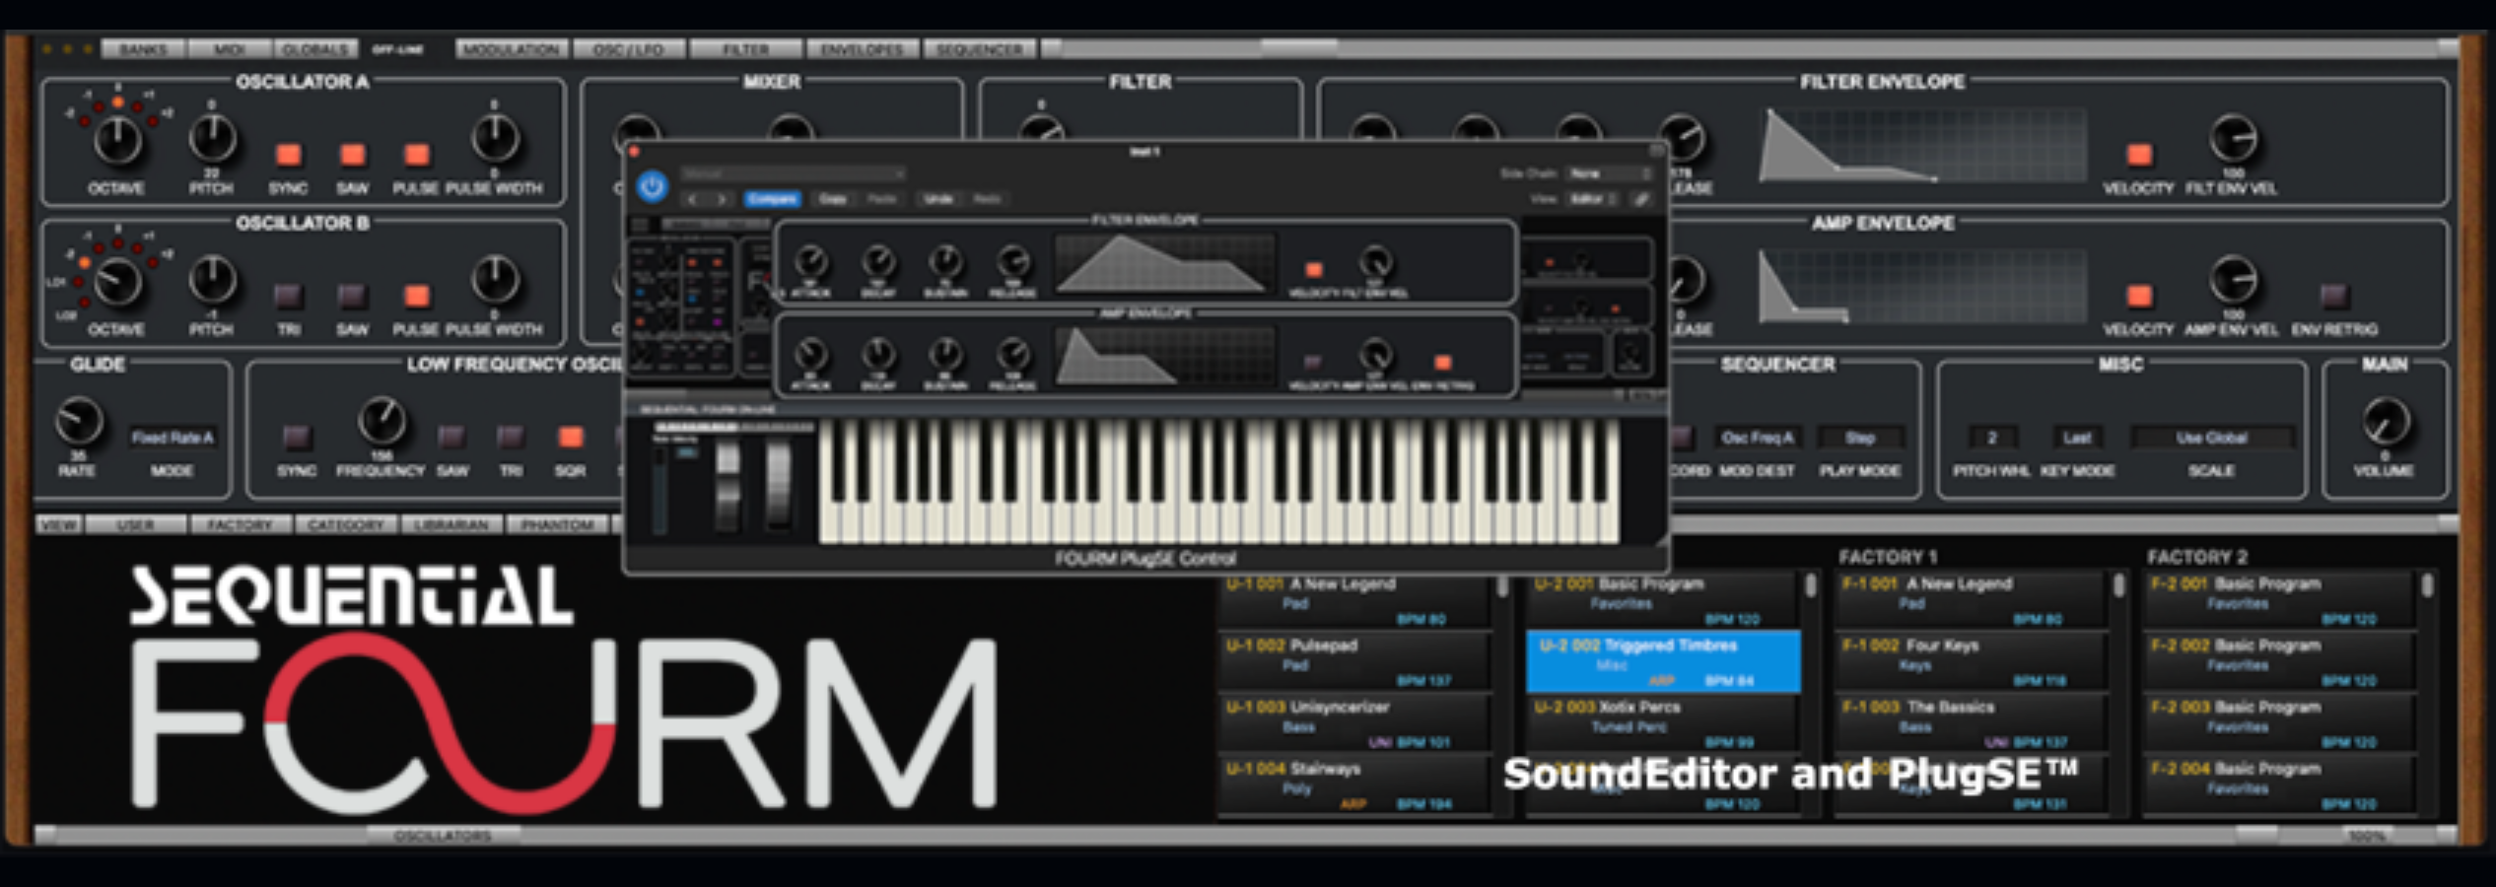The width and height of the screenshot is (2496, 887).
Task: Click Amp Envelope Decay knob in plugin window
Action: tap(878, 355)
